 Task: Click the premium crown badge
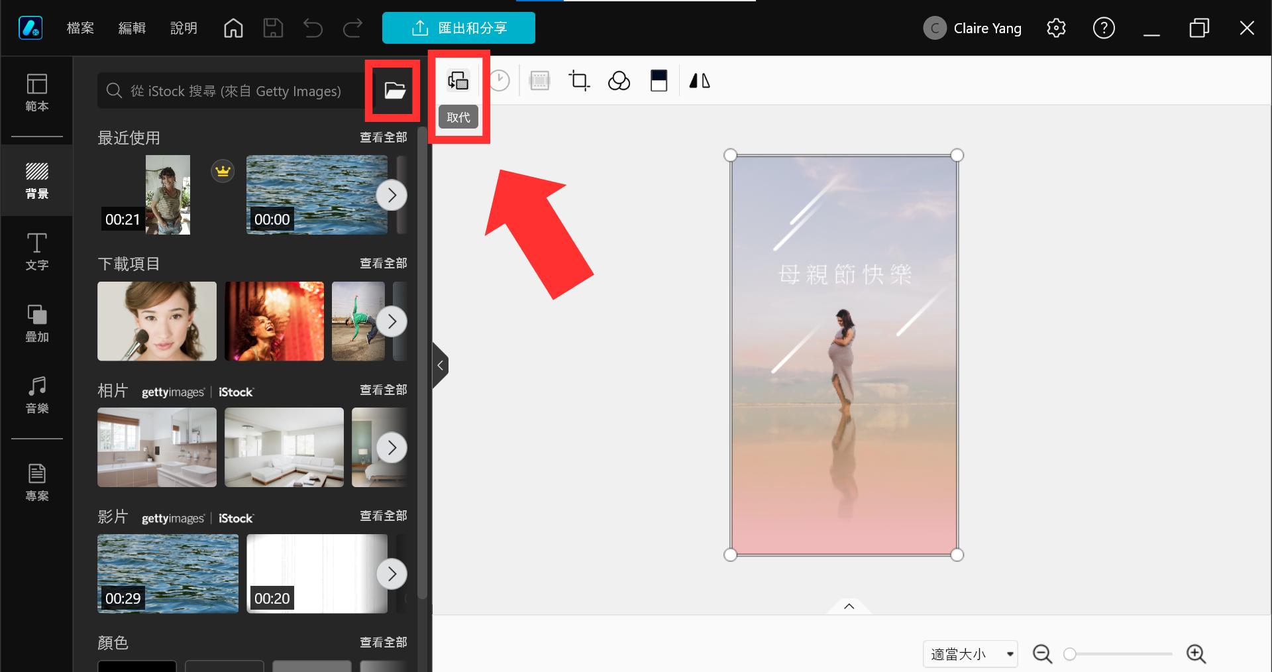point(223,172)
